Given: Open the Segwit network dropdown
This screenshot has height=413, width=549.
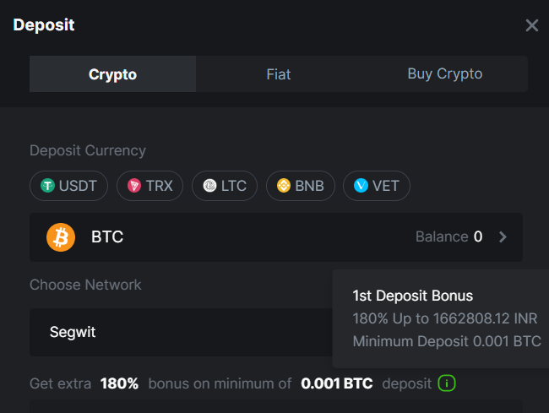Looking at the screenshot, I should 181,332.
